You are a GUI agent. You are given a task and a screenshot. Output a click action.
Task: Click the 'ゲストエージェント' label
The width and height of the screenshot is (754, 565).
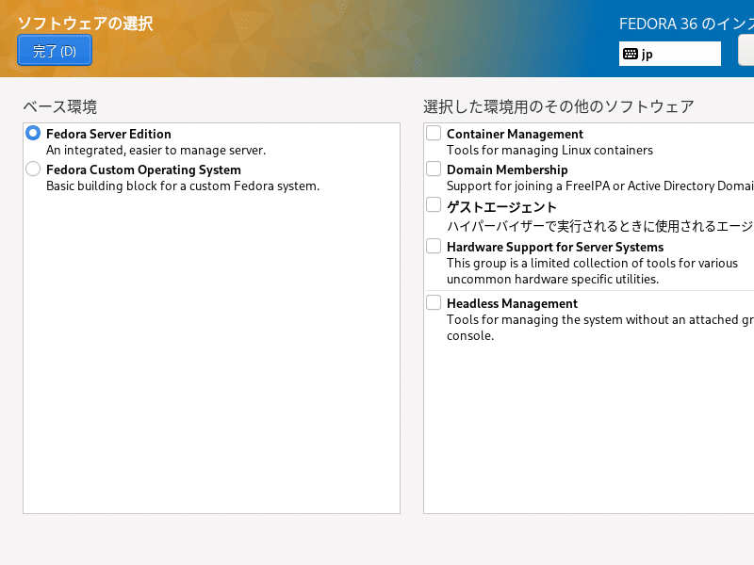501,207
